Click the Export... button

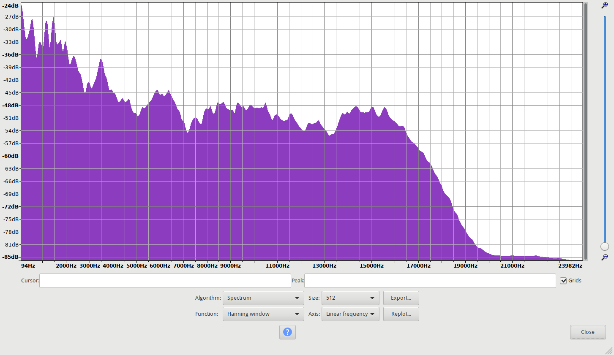pyautogui.click(x=401, y=298)
